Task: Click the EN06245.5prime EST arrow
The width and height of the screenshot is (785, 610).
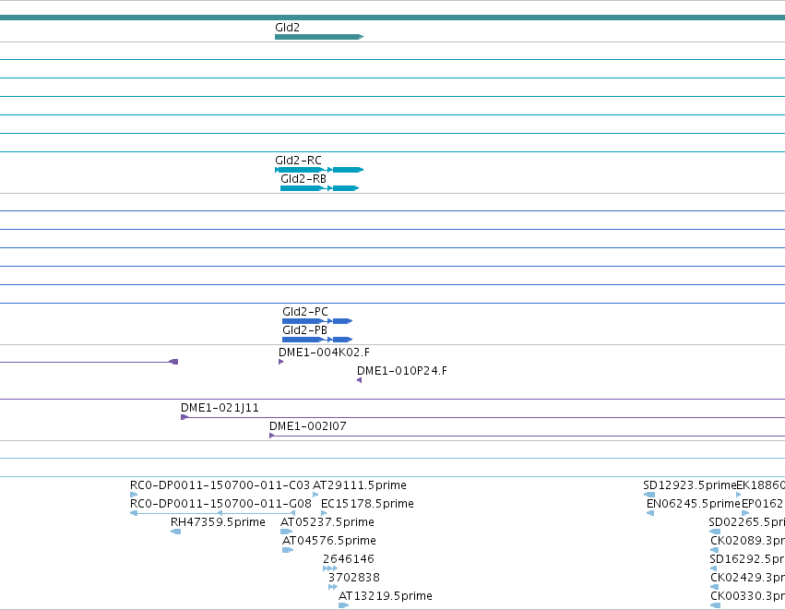Action: [x=649, y=513]
